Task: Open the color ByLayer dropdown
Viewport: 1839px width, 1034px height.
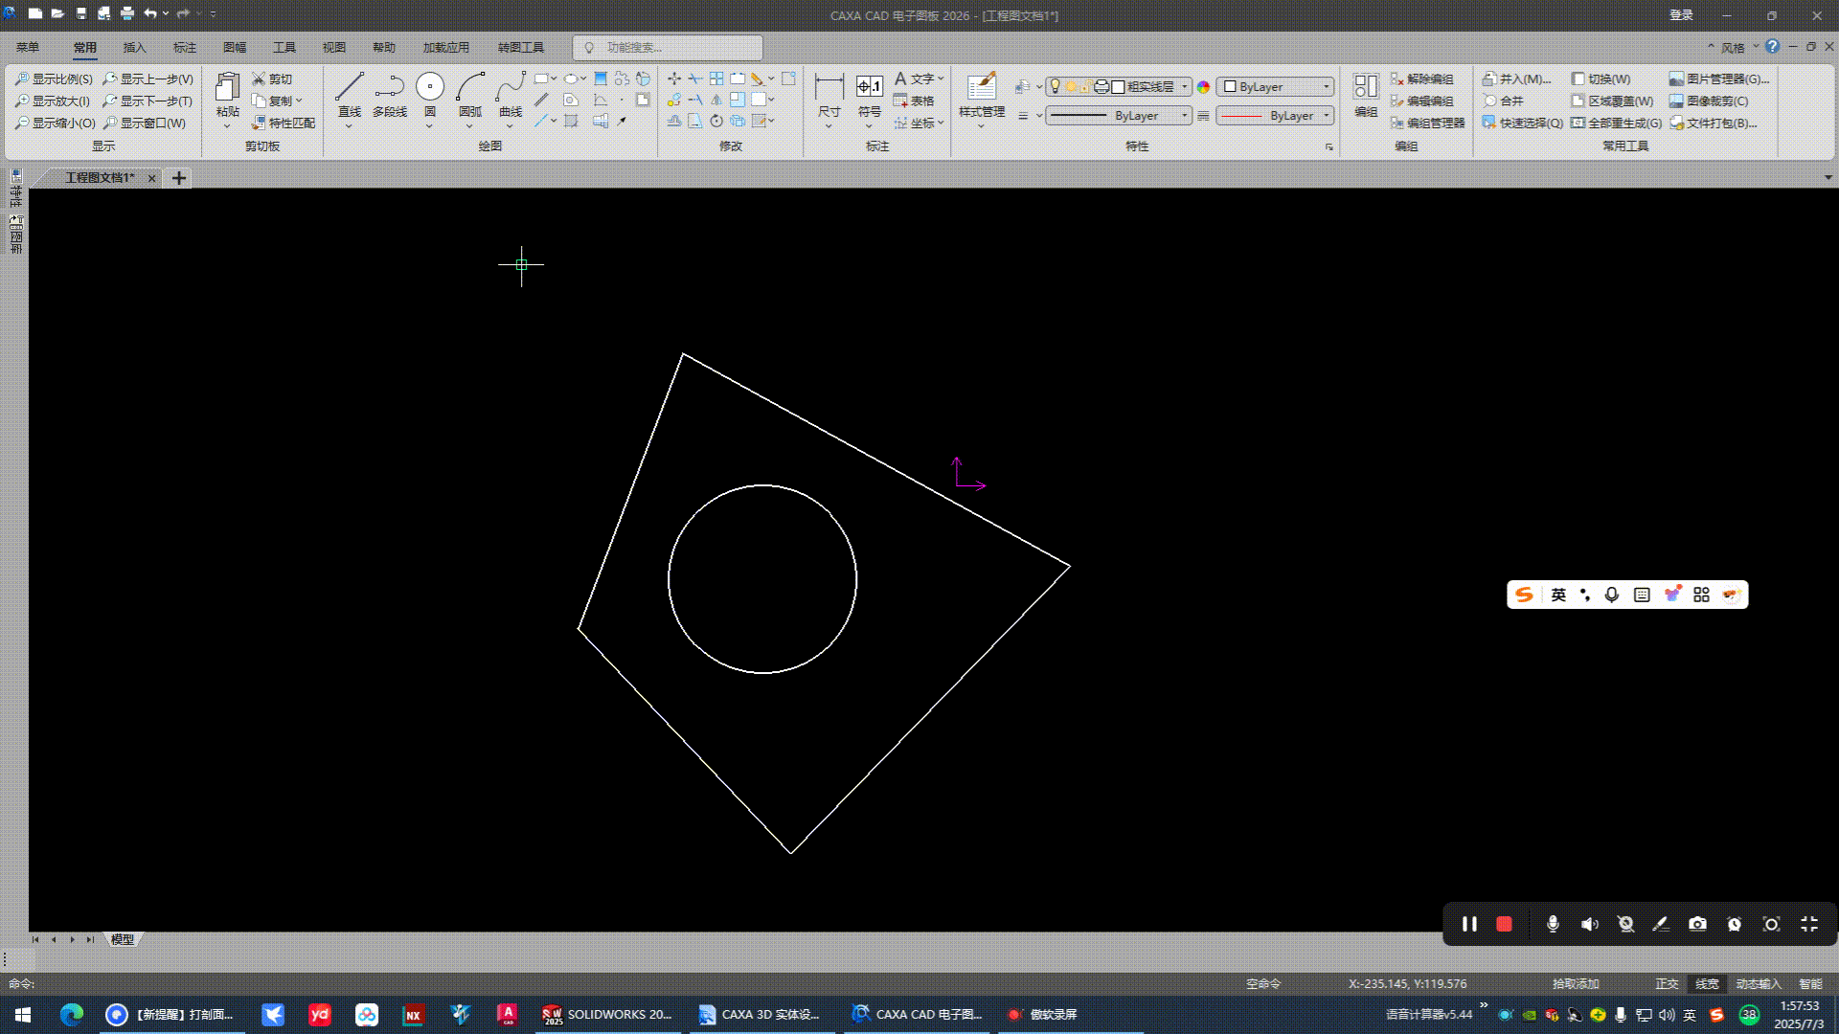Action: (1275, 86)
